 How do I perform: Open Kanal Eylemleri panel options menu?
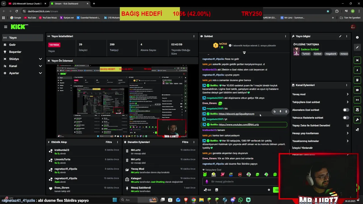click(347, 85)
